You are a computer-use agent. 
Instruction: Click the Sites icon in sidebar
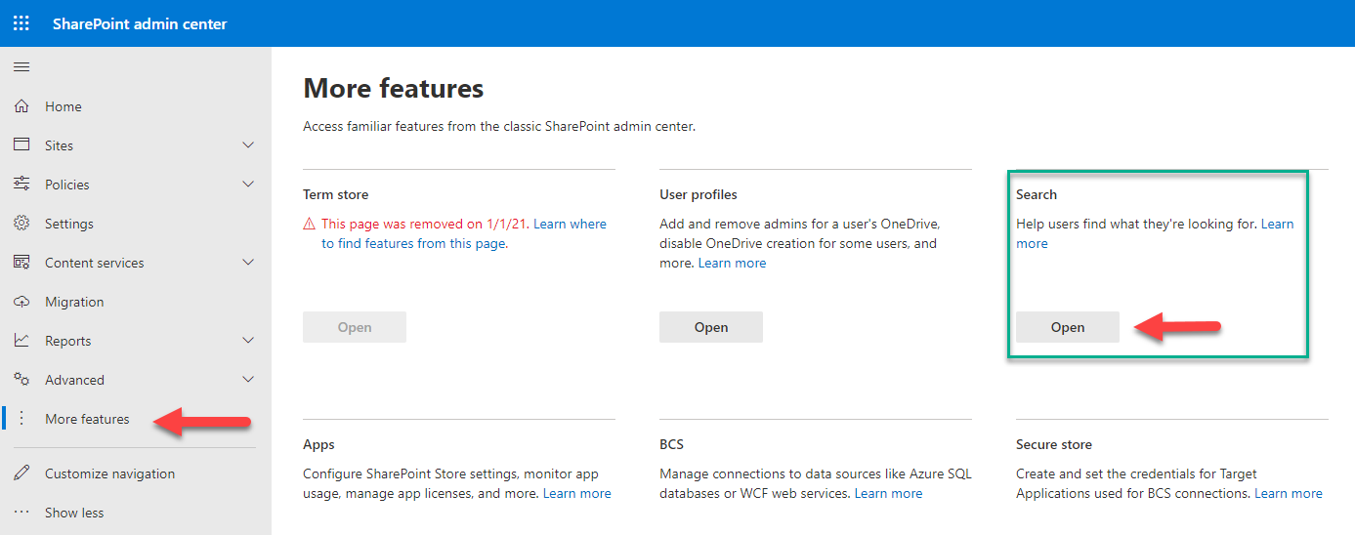coord(21,145)
